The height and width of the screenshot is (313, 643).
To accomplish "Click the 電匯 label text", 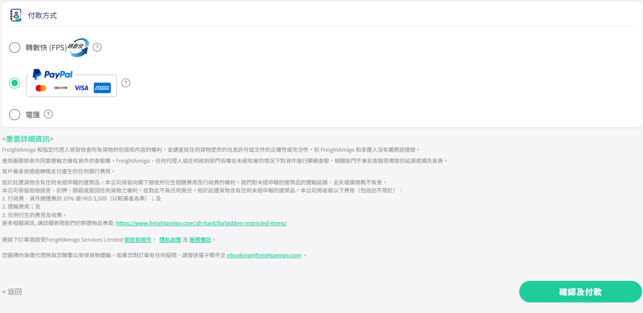I will point(33,115).
